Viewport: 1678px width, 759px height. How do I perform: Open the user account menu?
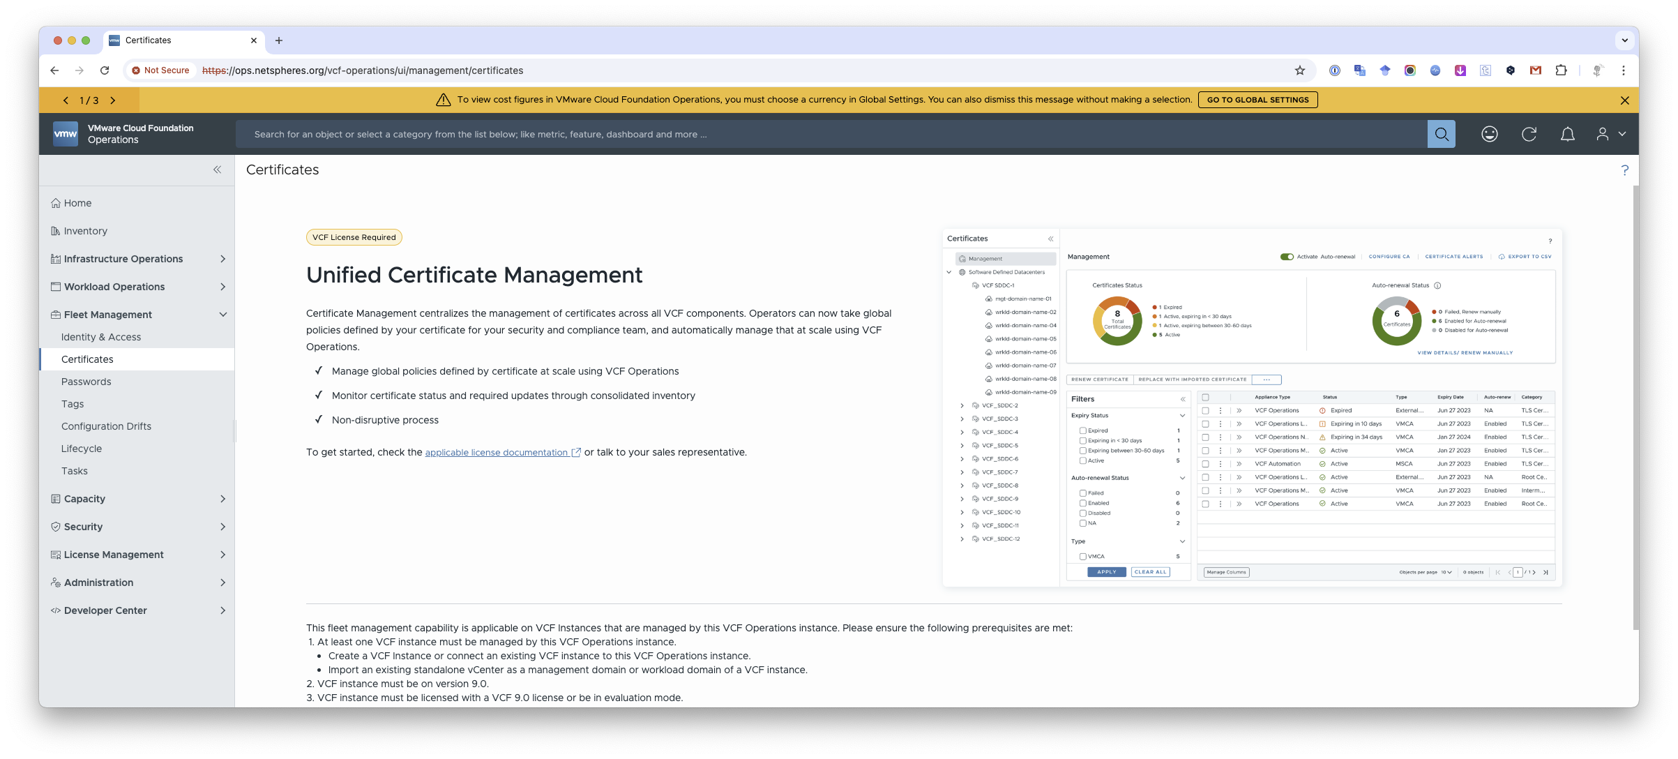tap(1611, 134)
